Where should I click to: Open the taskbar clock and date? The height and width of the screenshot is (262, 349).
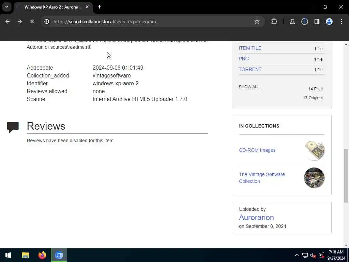pos(336,255)
